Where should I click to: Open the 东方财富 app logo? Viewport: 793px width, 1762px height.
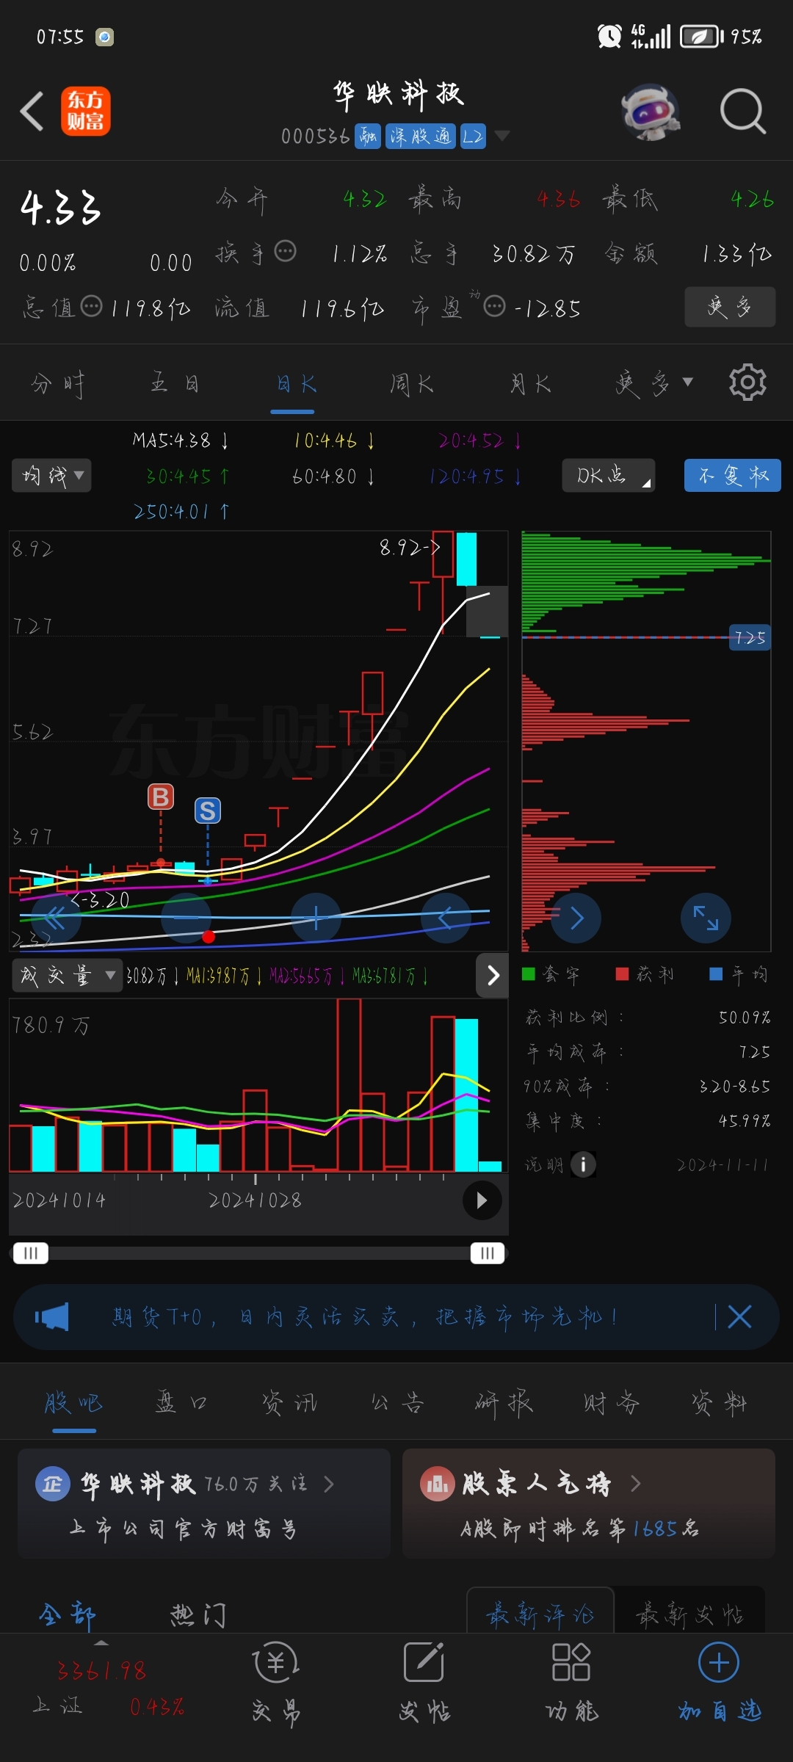click(85, 112)
